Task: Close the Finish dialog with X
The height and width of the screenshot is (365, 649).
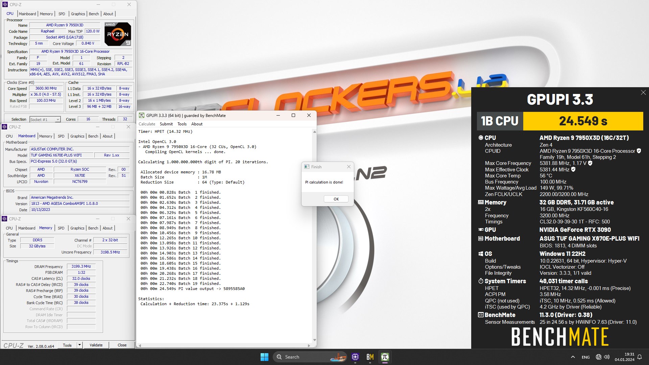Action: [349, 167]
